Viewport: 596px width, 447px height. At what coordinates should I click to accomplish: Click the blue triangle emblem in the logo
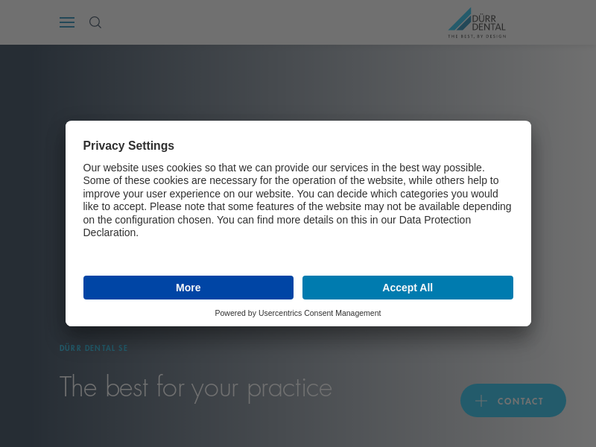point(460,19)
